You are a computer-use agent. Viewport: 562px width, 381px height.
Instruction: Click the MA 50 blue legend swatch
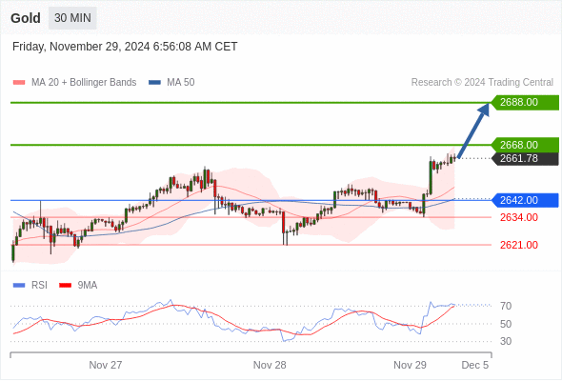tap(154, 83)
